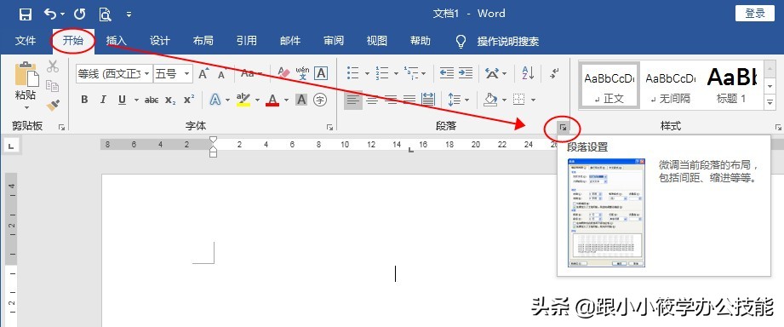
Task: Apply text effects glowing A
Action: (x=215, y=100)
